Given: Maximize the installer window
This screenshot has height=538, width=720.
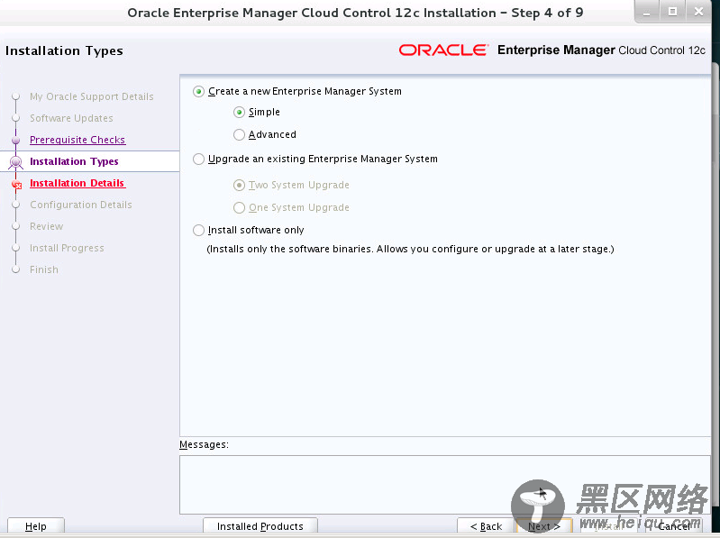Looking at the screenshot, I should (673, 12).
